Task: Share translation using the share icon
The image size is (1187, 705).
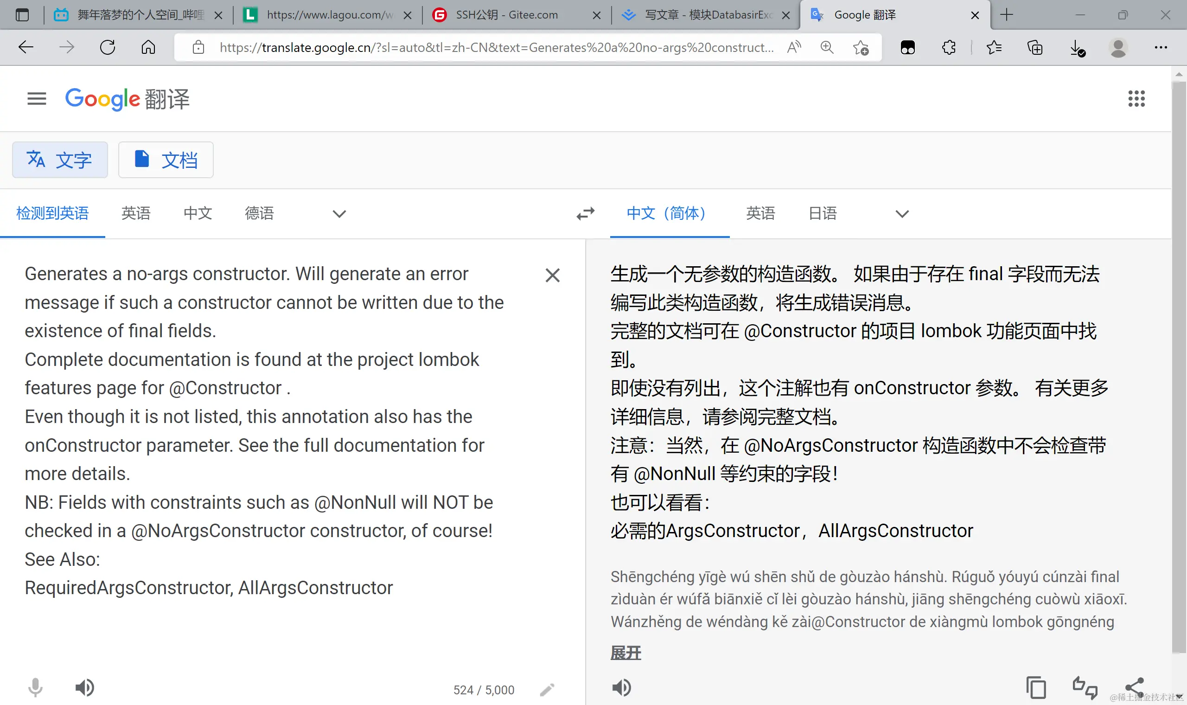Action: [1134, 686]
